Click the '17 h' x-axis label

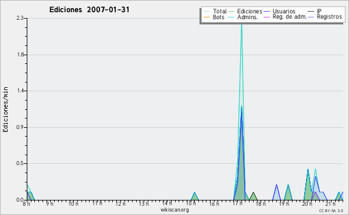[x=238, y=203]
